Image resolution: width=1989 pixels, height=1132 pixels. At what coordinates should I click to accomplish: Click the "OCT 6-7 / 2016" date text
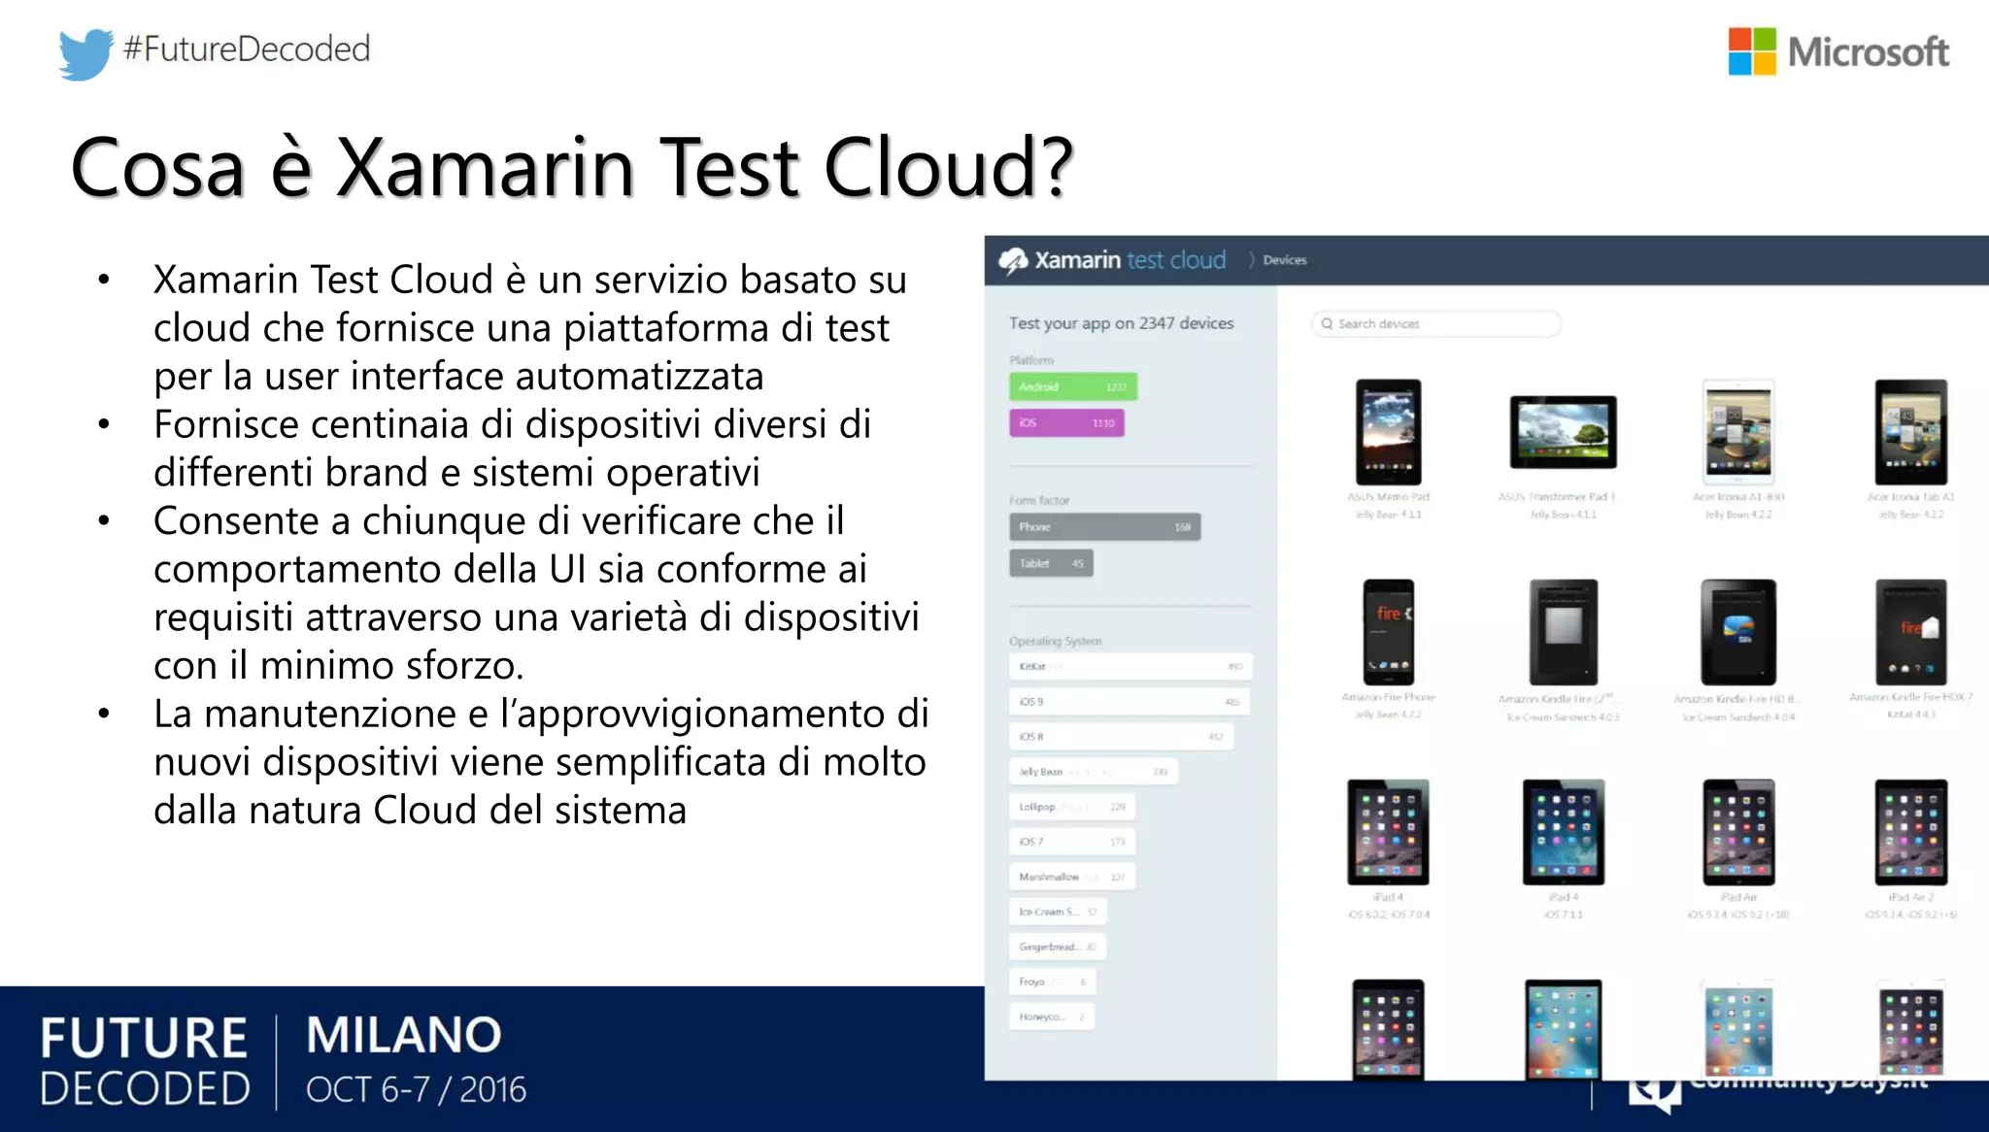pos(416,1090)
